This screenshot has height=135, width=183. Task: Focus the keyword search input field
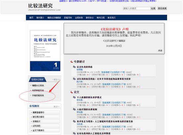coord(137,8)
